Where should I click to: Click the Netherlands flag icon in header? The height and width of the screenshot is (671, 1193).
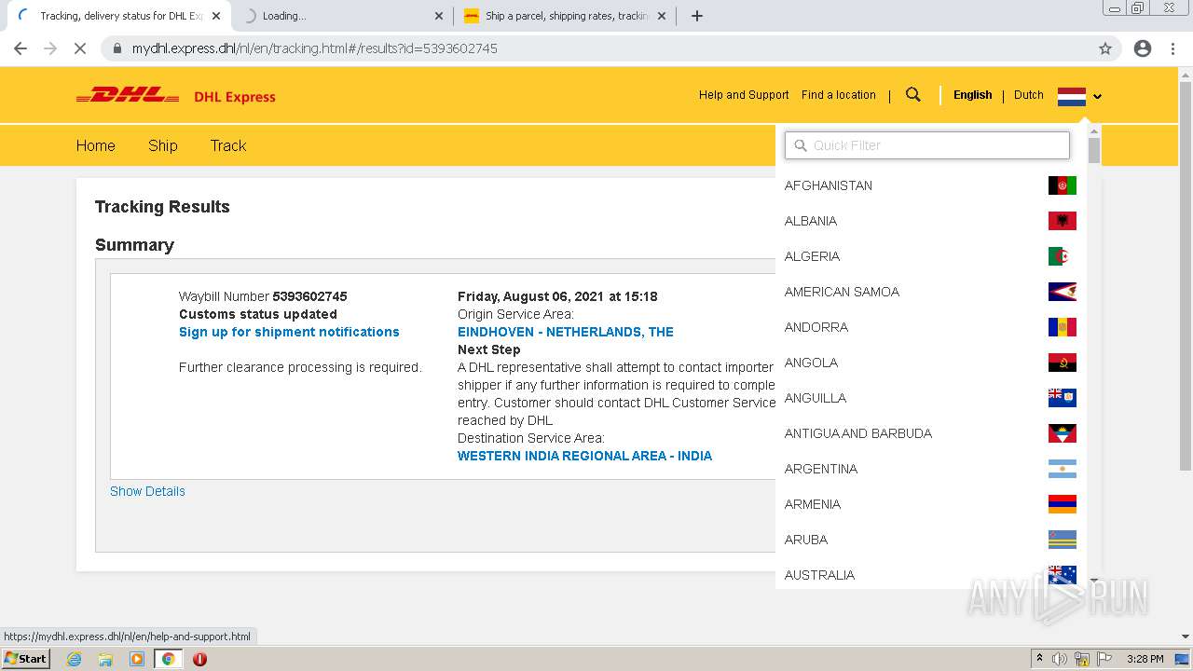[1072, 96]
